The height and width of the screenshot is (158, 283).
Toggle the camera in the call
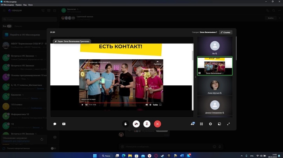(x=136, y=124)
